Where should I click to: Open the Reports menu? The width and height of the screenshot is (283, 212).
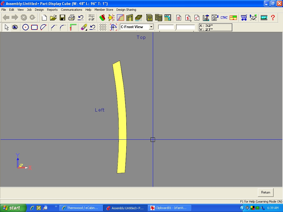pos(52,10)
